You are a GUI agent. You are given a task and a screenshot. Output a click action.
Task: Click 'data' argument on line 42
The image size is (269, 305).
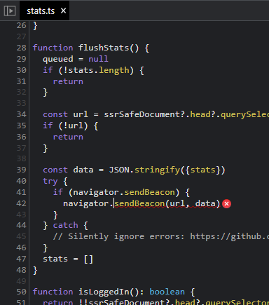click(205, 203)
